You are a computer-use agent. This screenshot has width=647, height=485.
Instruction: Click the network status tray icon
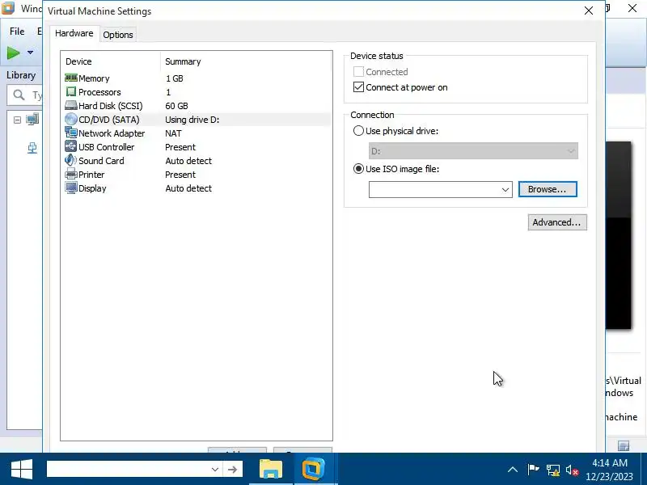(x=553, y=470)
